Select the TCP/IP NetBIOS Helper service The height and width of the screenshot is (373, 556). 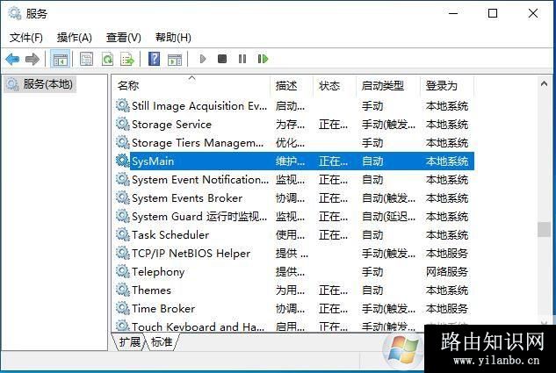[191, 254]
